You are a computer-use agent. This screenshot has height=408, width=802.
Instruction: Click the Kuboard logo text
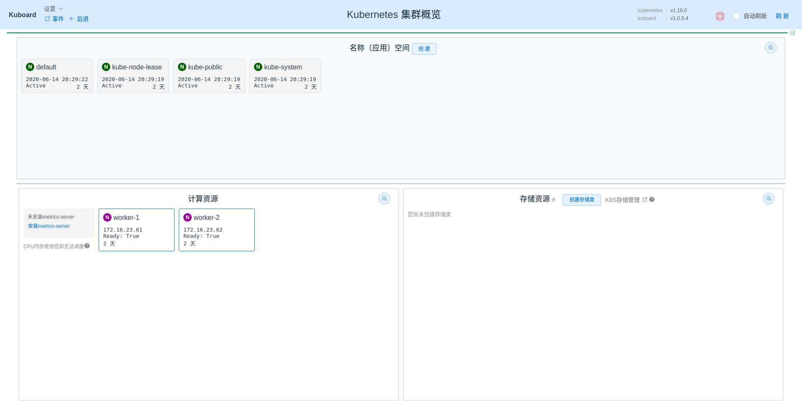23,15
